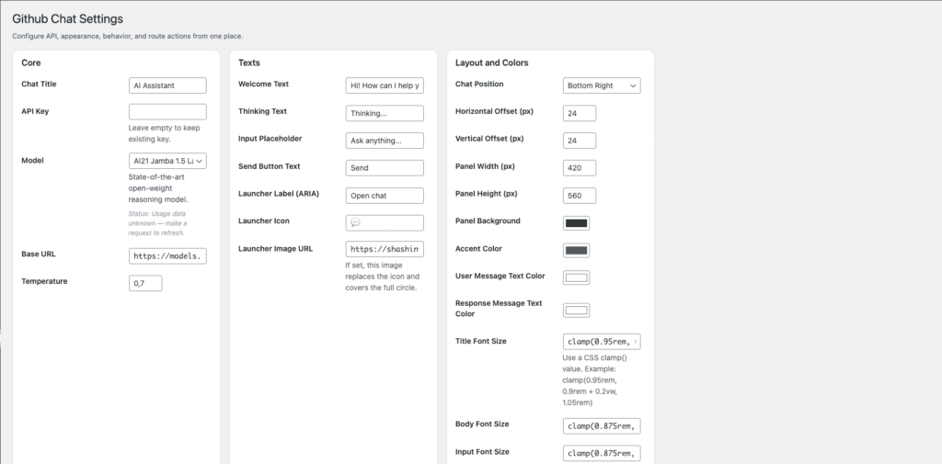Click the Texts section heading
The height and width of the screenshot is (464, 942).
(249, 62)
